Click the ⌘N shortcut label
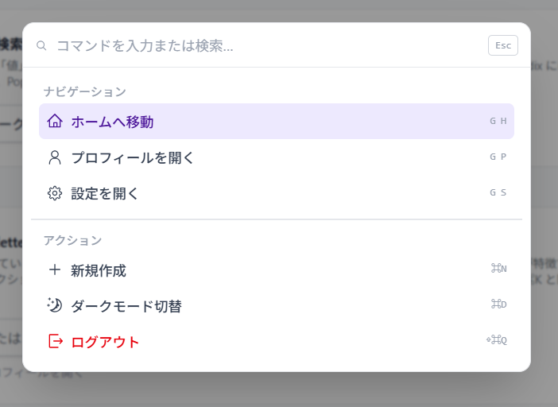This screenshot has height=407, width=558. [499, 268]
